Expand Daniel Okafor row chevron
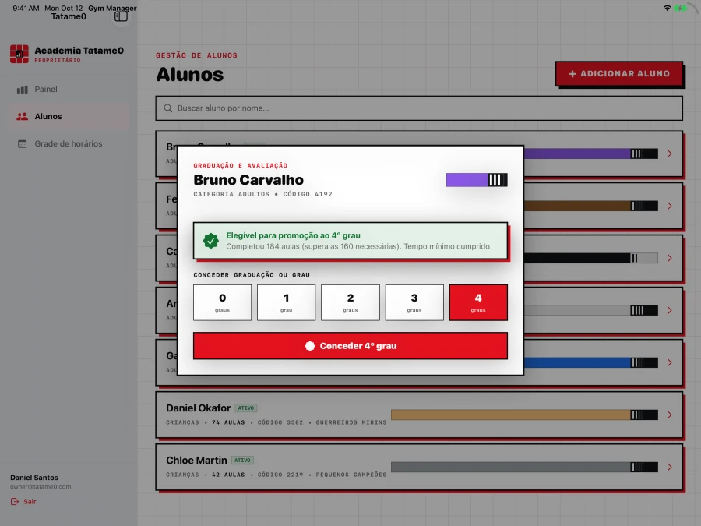Screen dimensions: 701x526 coord(670,415)
